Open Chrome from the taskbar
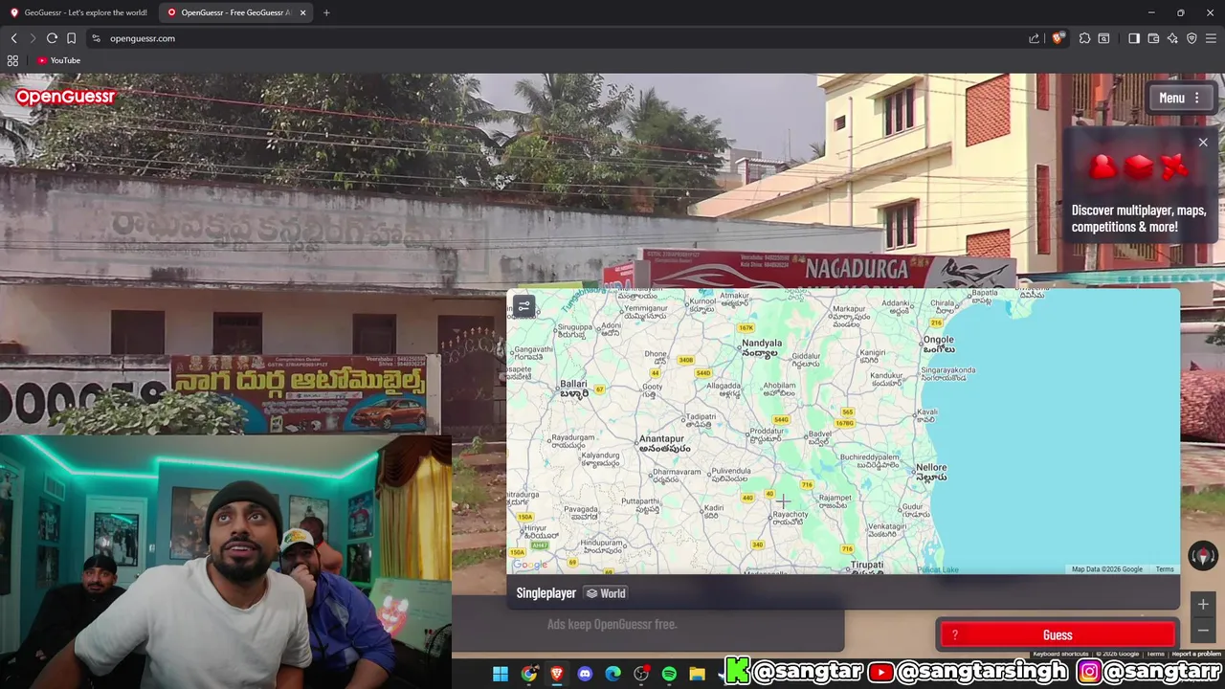The height and width of the screenshot is (689, 1225). [x=529, y=674]
